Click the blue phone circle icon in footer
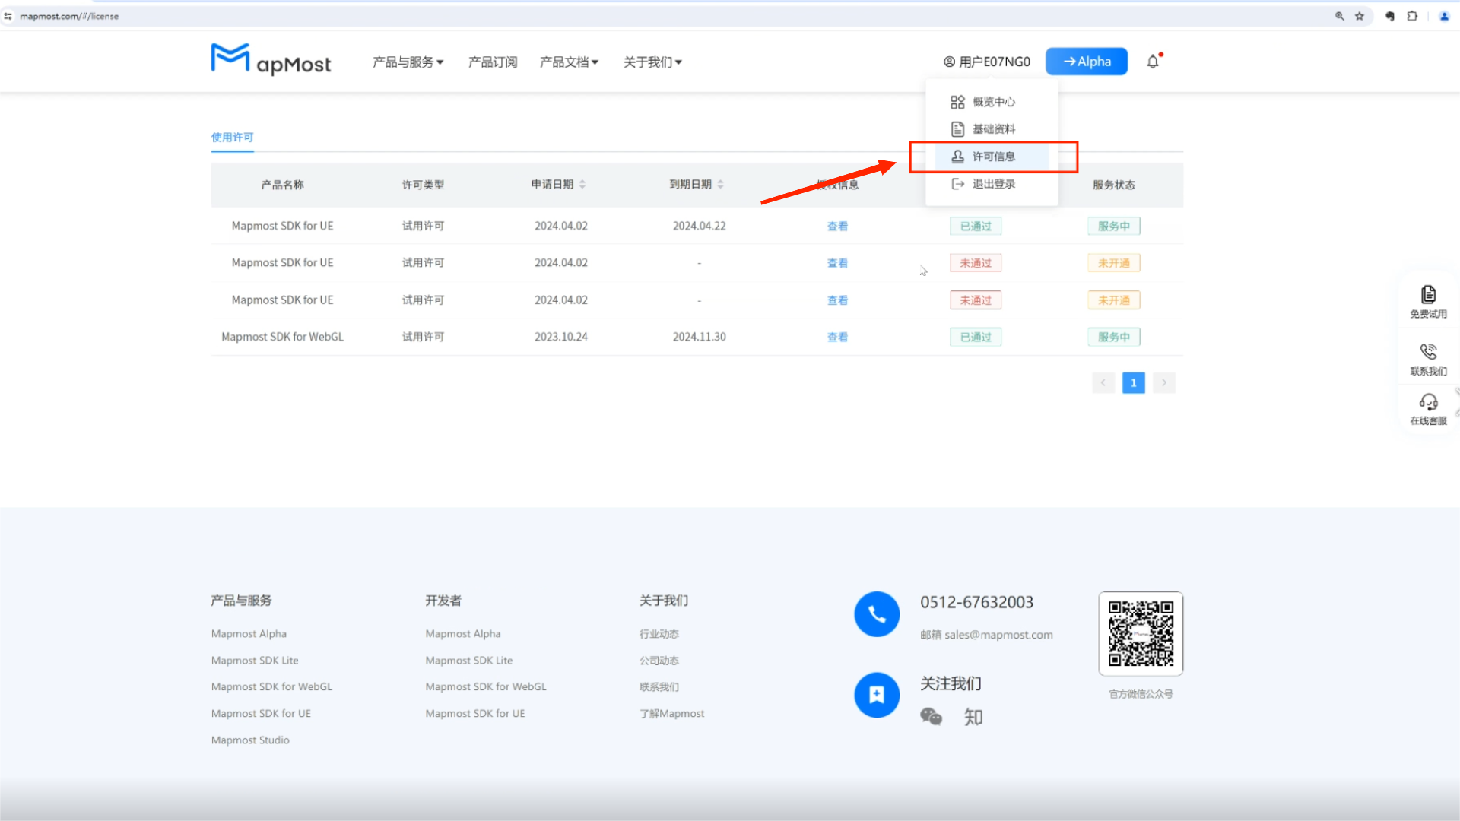Viewport: 1460px width, 821px height. (877, 614)
